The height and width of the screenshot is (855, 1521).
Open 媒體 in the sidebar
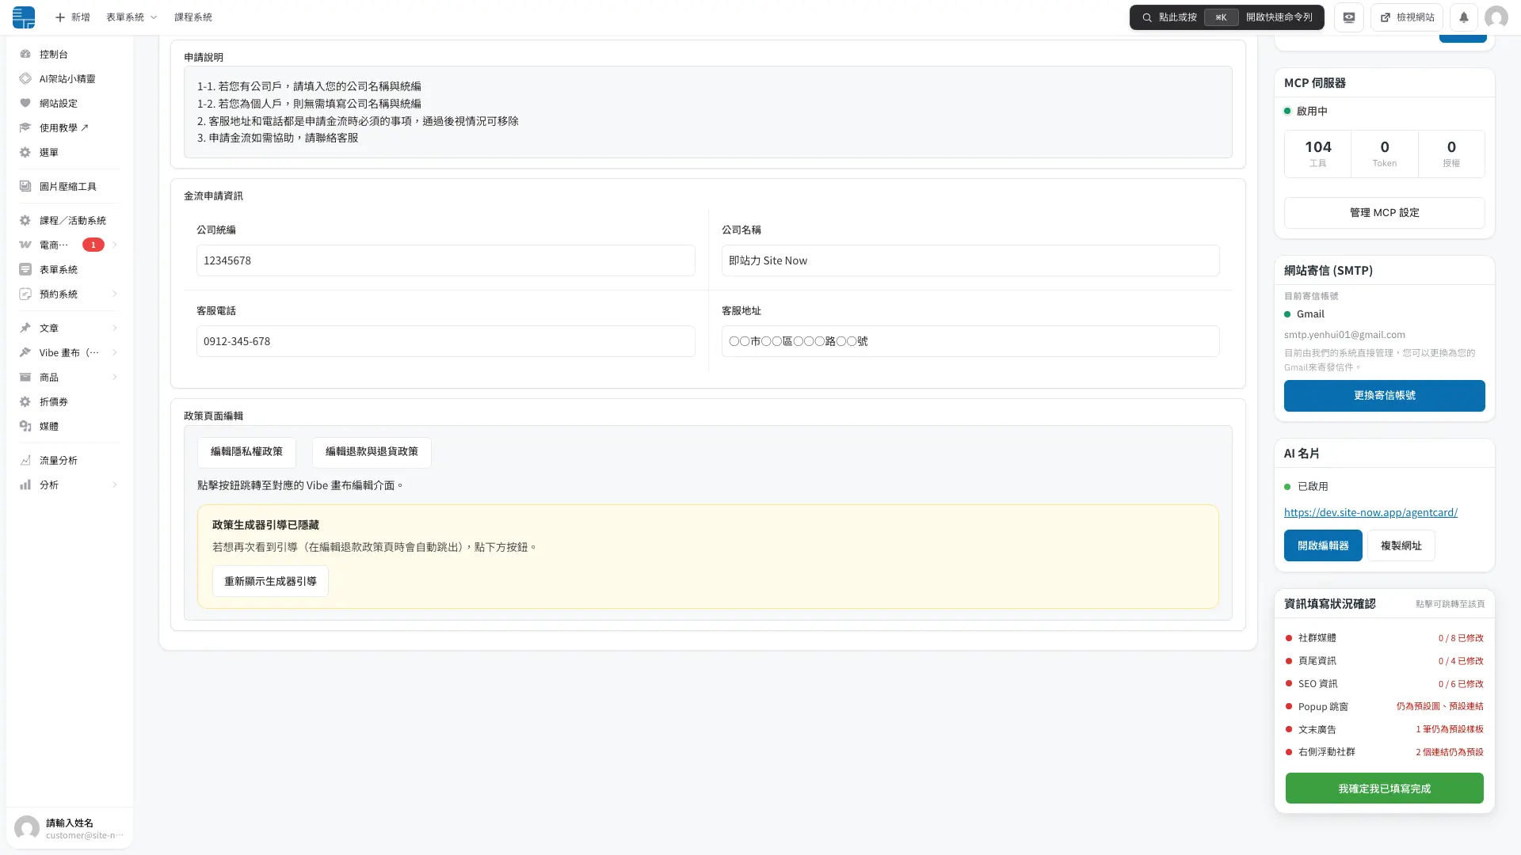coord(70,427)
